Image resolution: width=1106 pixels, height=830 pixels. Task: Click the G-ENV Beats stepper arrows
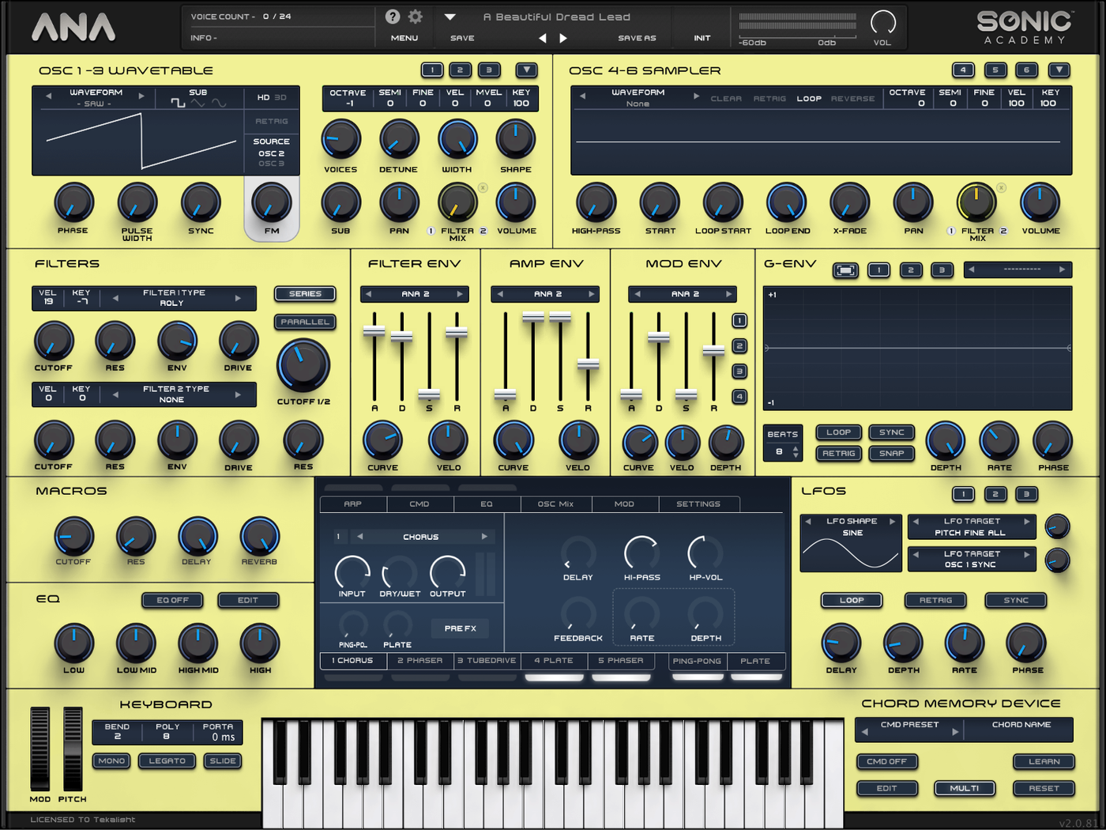pos(796,452)
